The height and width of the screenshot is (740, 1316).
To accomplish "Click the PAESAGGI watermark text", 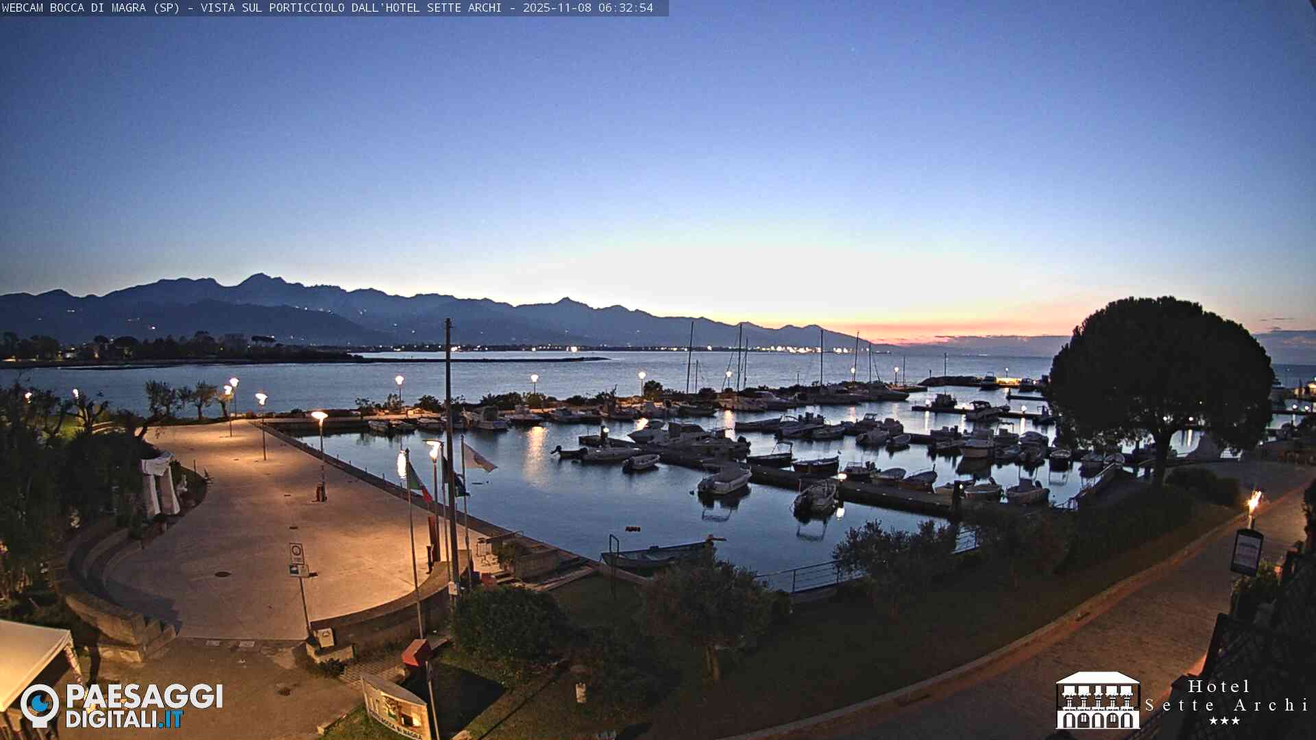I will [x=144, y=697].
